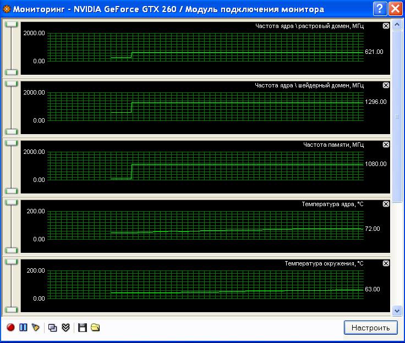Click lower slider handle of Температура окружения graph

coord(12,309)
